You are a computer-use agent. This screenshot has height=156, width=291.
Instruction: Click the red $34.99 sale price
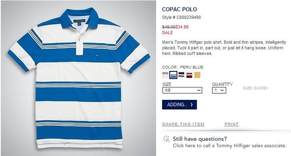point(182,27)
